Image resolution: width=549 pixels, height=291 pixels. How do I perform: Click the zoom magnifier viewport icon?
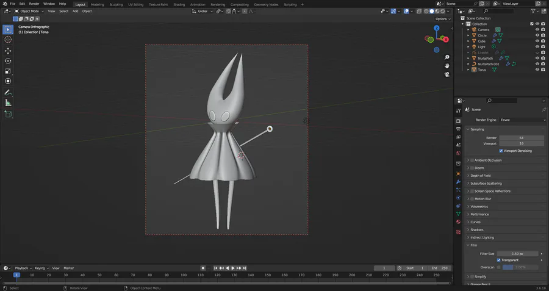(447, 57)
